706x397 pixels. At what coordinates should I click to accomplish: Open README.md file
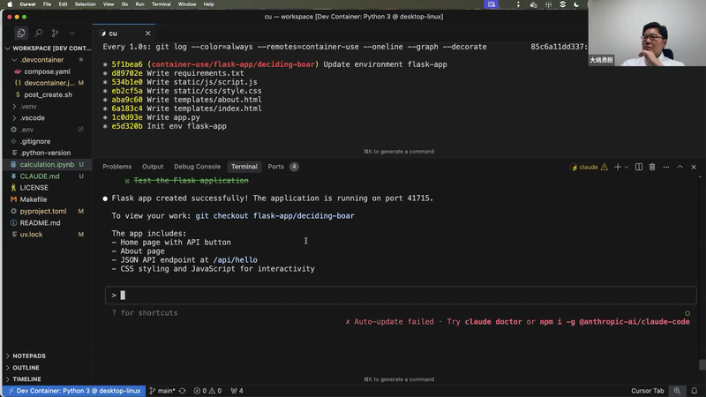tap(40, 223)
